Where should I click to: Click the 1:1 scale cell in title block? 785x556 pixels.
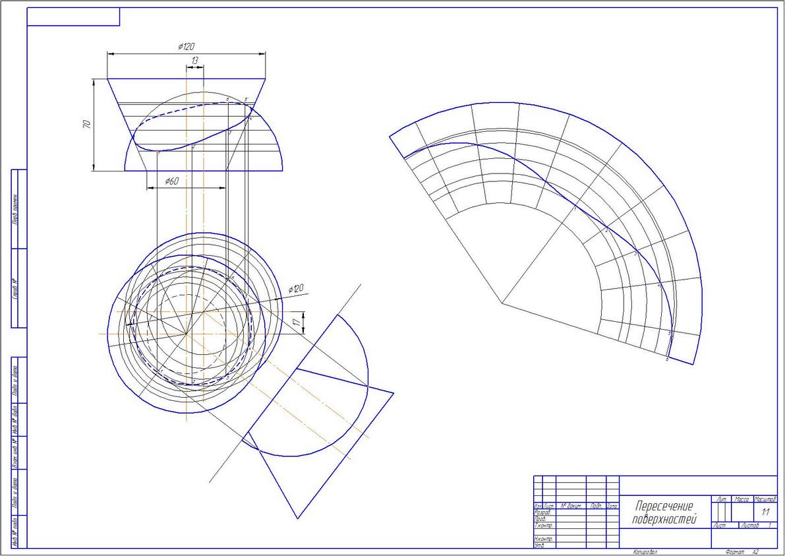tap(765, 512)
